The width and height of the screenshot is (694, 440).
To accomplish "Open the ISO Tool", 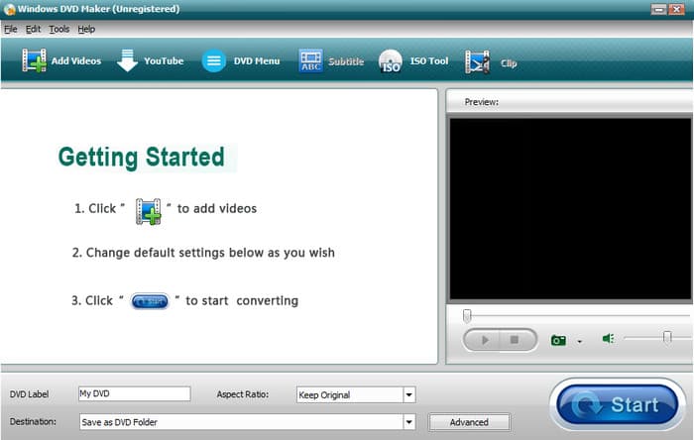I will (390, 61).
